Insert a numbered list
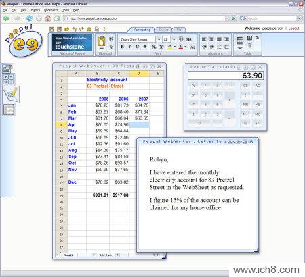This screenshot has width=305, height=277. click(x=227, y=47)
